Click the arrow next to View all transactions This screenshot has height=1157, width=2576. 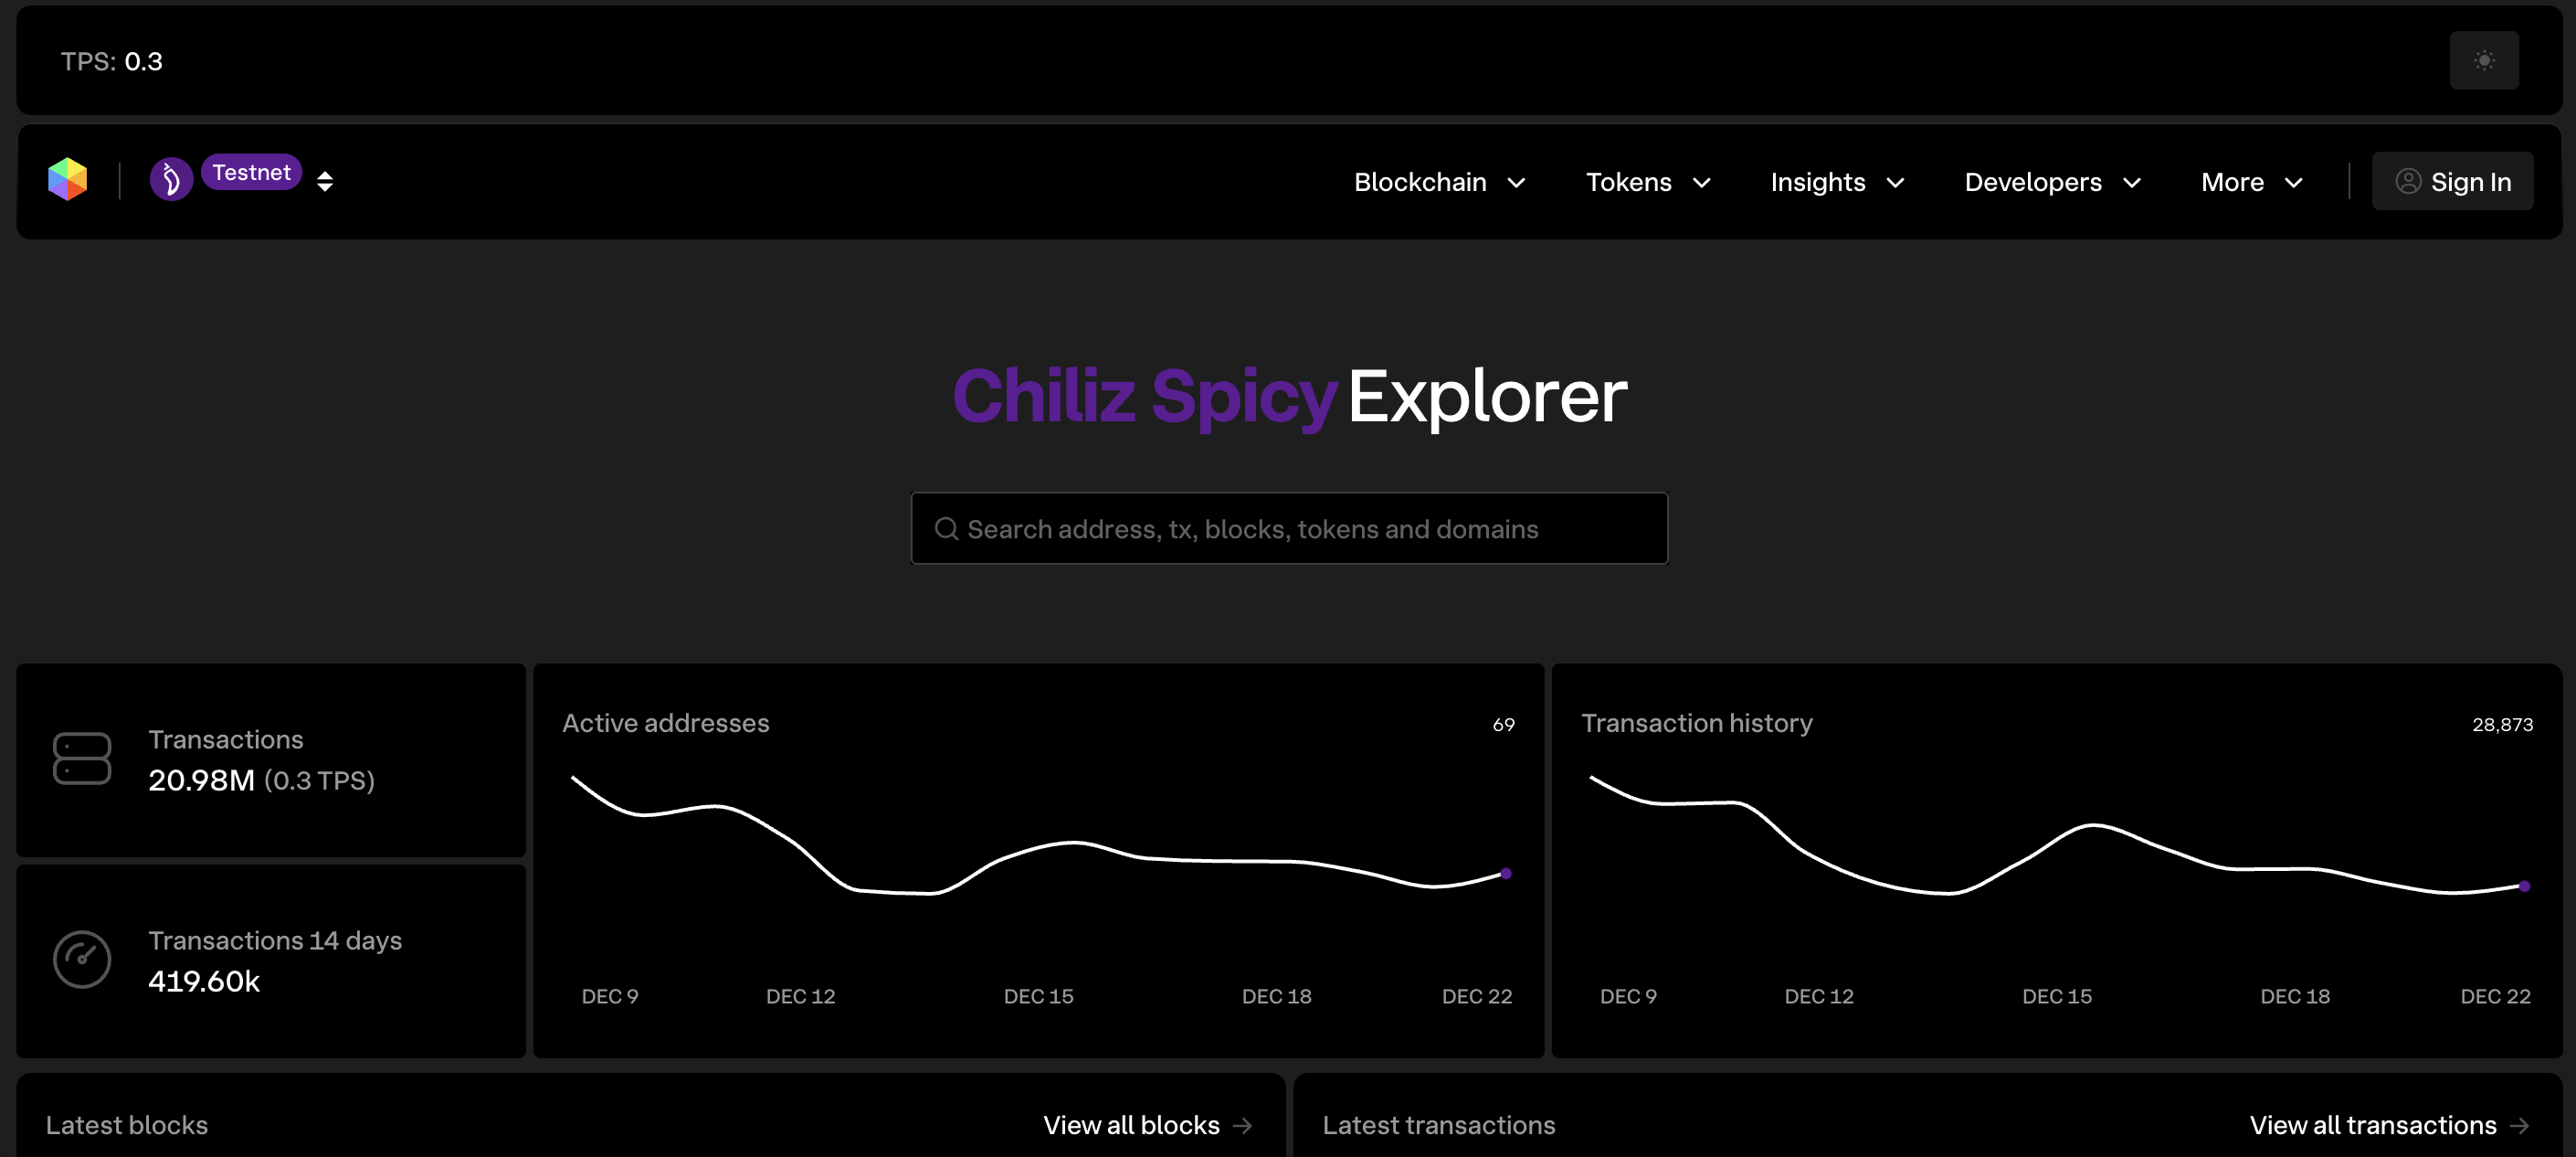pyautogui.click(x=2520, y=1125)
